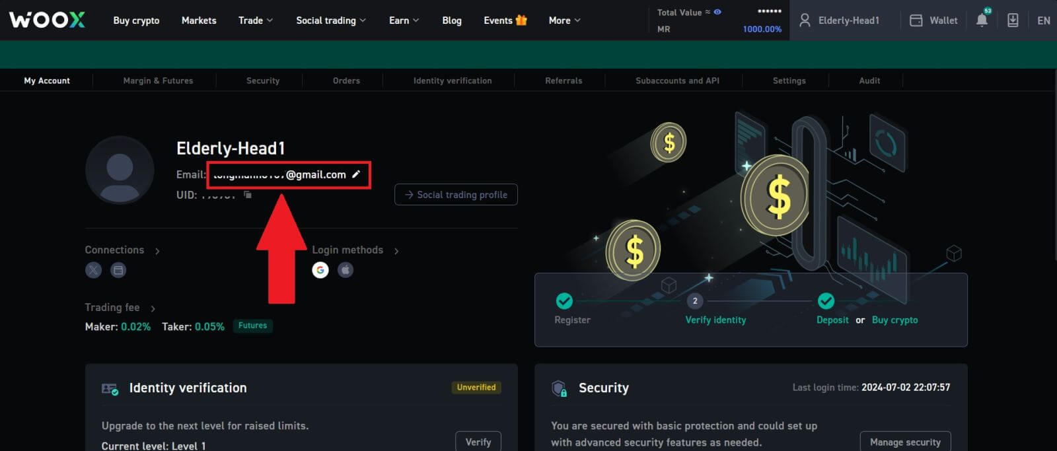This screenshot has height=451, width=1057.
Task: Click the profile avatar picture
Action: (120, 170)
